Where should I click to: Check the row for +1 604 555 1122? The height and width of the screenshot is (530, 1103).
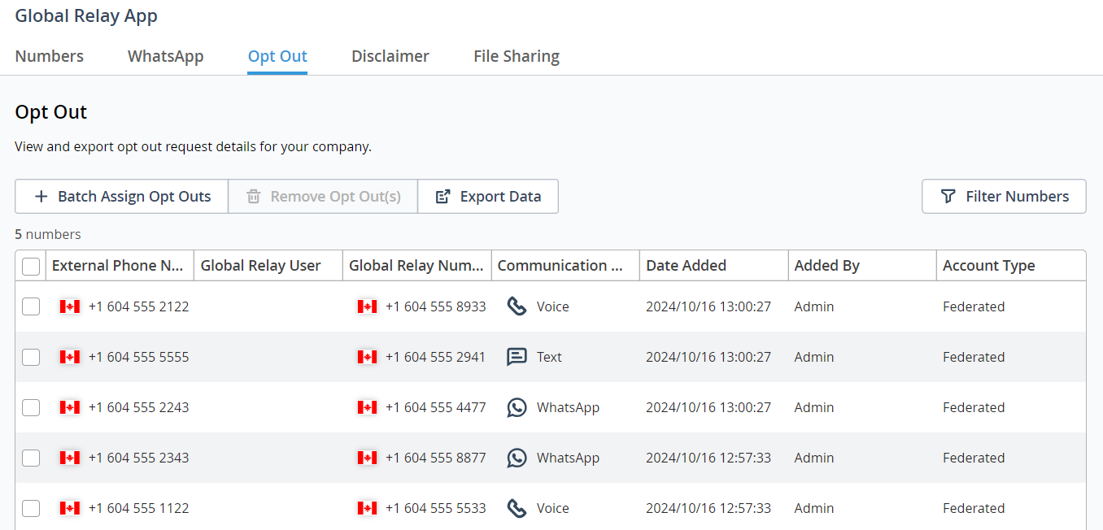(31, 508)
